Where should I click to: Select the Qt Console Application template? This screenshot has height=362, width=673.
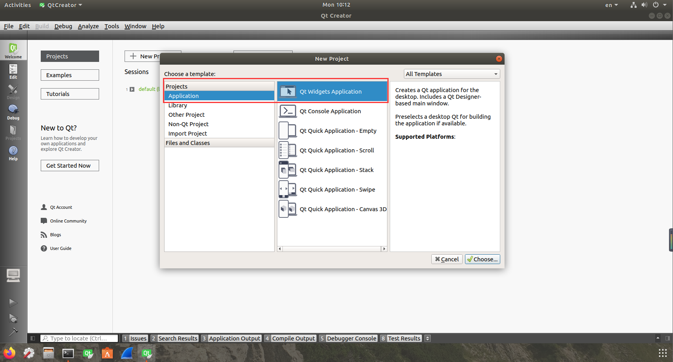point(332,111)
